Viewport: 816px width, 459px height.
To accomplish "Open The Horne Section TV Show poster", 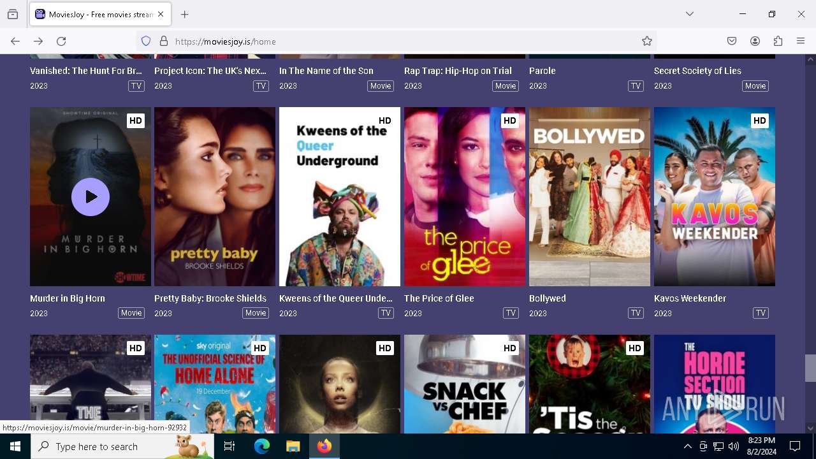I will click(x=715, y=384).
